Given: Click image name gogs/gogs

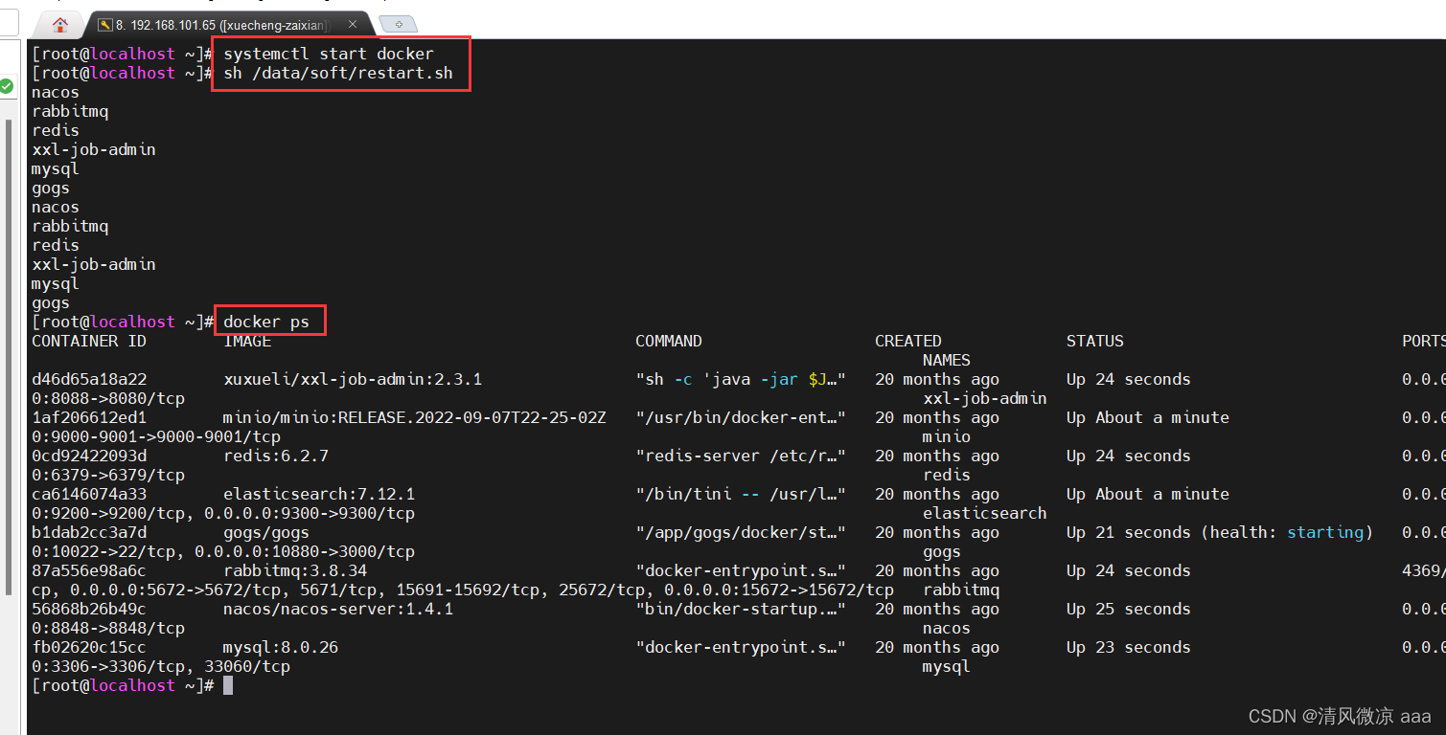Looking at the screenshot, I should 266,532.
